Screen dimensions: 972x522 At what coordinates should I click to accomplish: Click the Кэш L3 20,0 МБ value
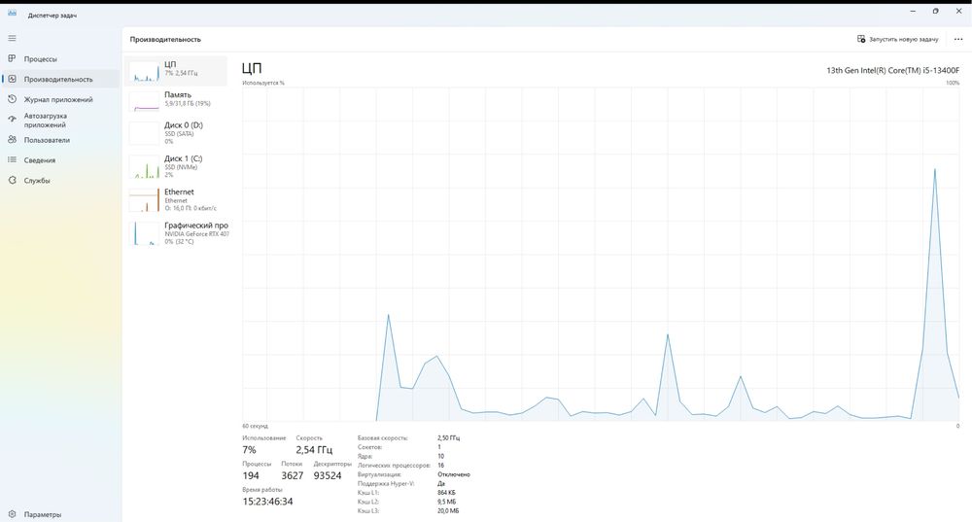(x=448, y=511)
